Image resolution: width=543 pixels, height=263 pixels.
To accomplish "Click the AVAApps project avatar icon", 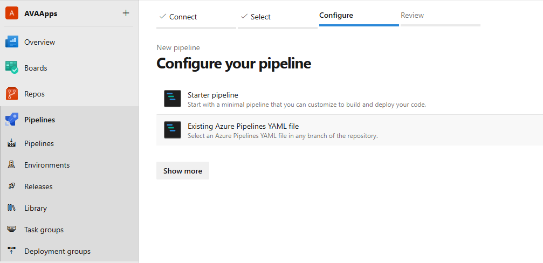I will pos(12,13).
